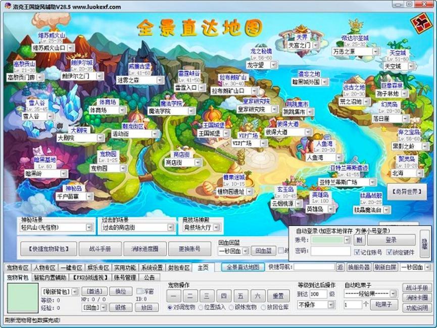Viewport: 437px width, 328px height.
Task: Open the 暗黑城外围 dropdown
Action: coord(325,82)
